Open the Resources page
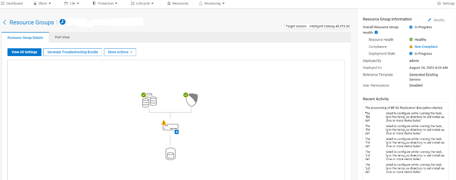 point(178,4)
